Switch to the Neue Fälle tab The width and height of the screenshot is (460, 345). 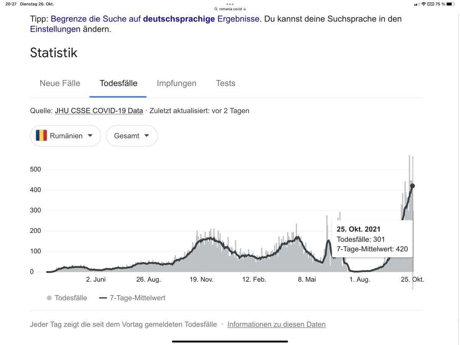pos(60,83)
